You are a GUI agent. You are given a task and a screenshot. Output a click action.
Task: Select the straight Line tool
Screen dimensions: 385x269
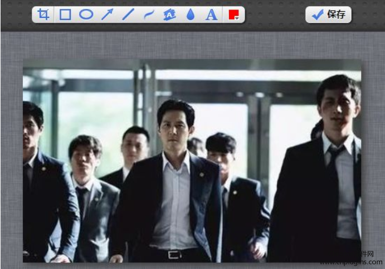pos(128,14)
